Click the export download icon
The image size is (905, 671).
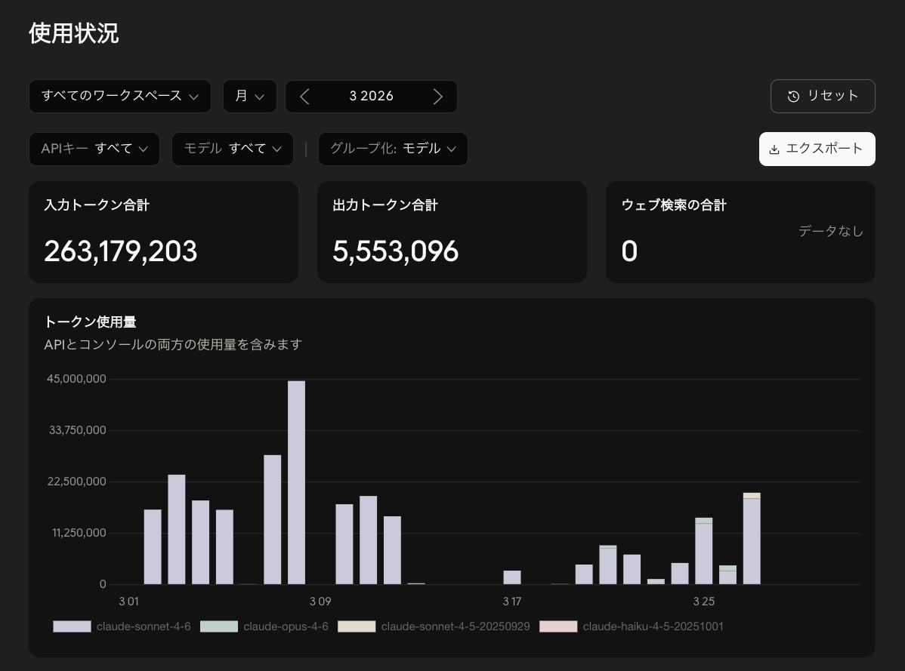tap(774, 149)
